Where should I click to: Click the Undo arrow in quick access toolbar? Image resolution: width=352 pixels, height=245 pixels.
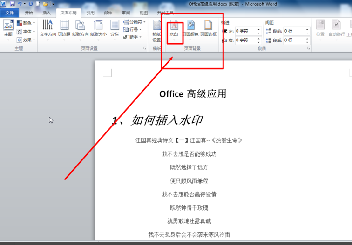point(20,4)
